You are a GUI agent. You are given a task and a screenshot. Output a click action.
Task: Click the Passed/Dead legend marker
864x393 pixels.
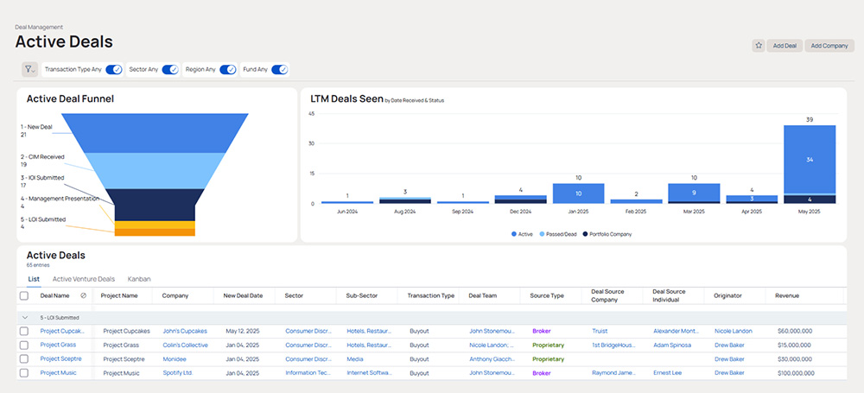543,234
